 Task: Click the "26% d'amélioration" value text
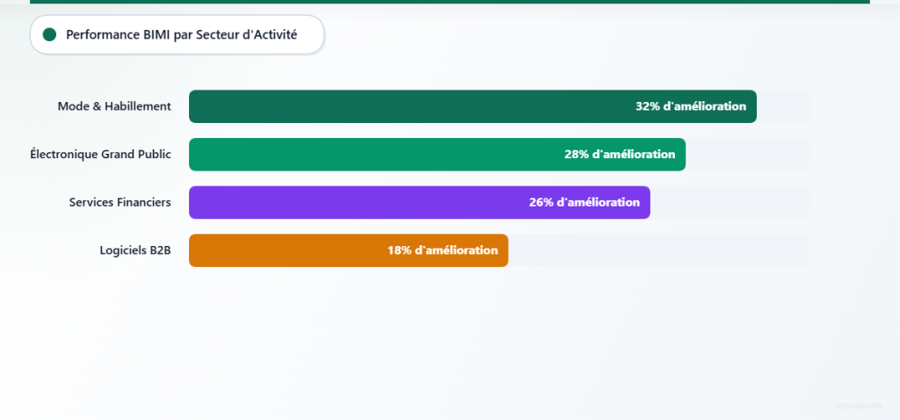(584, 202)
